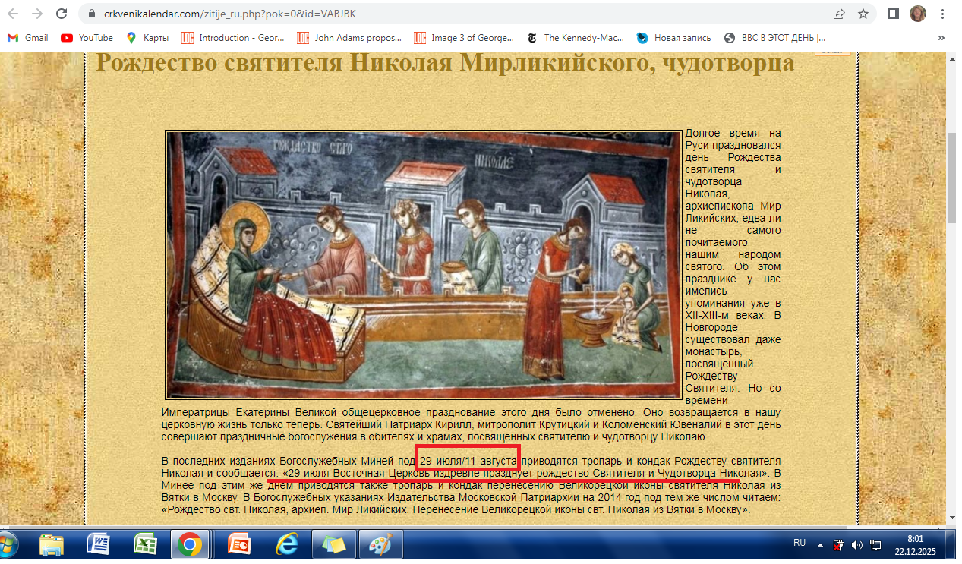The width and height of the screenshot is (962, 564).
Task: Bookmark this page with the star icon
Action: pos(863,14)
